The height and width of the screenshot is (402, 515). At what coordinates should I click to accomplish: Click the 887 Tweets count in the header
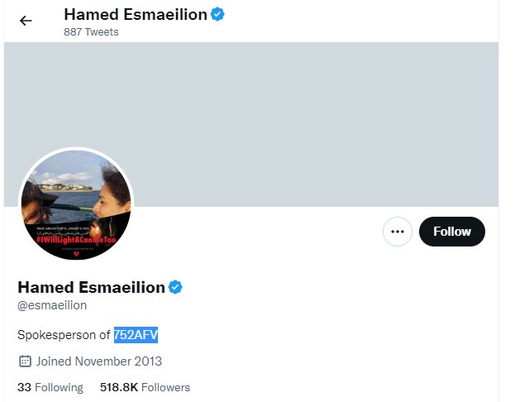tap(91, 32)
